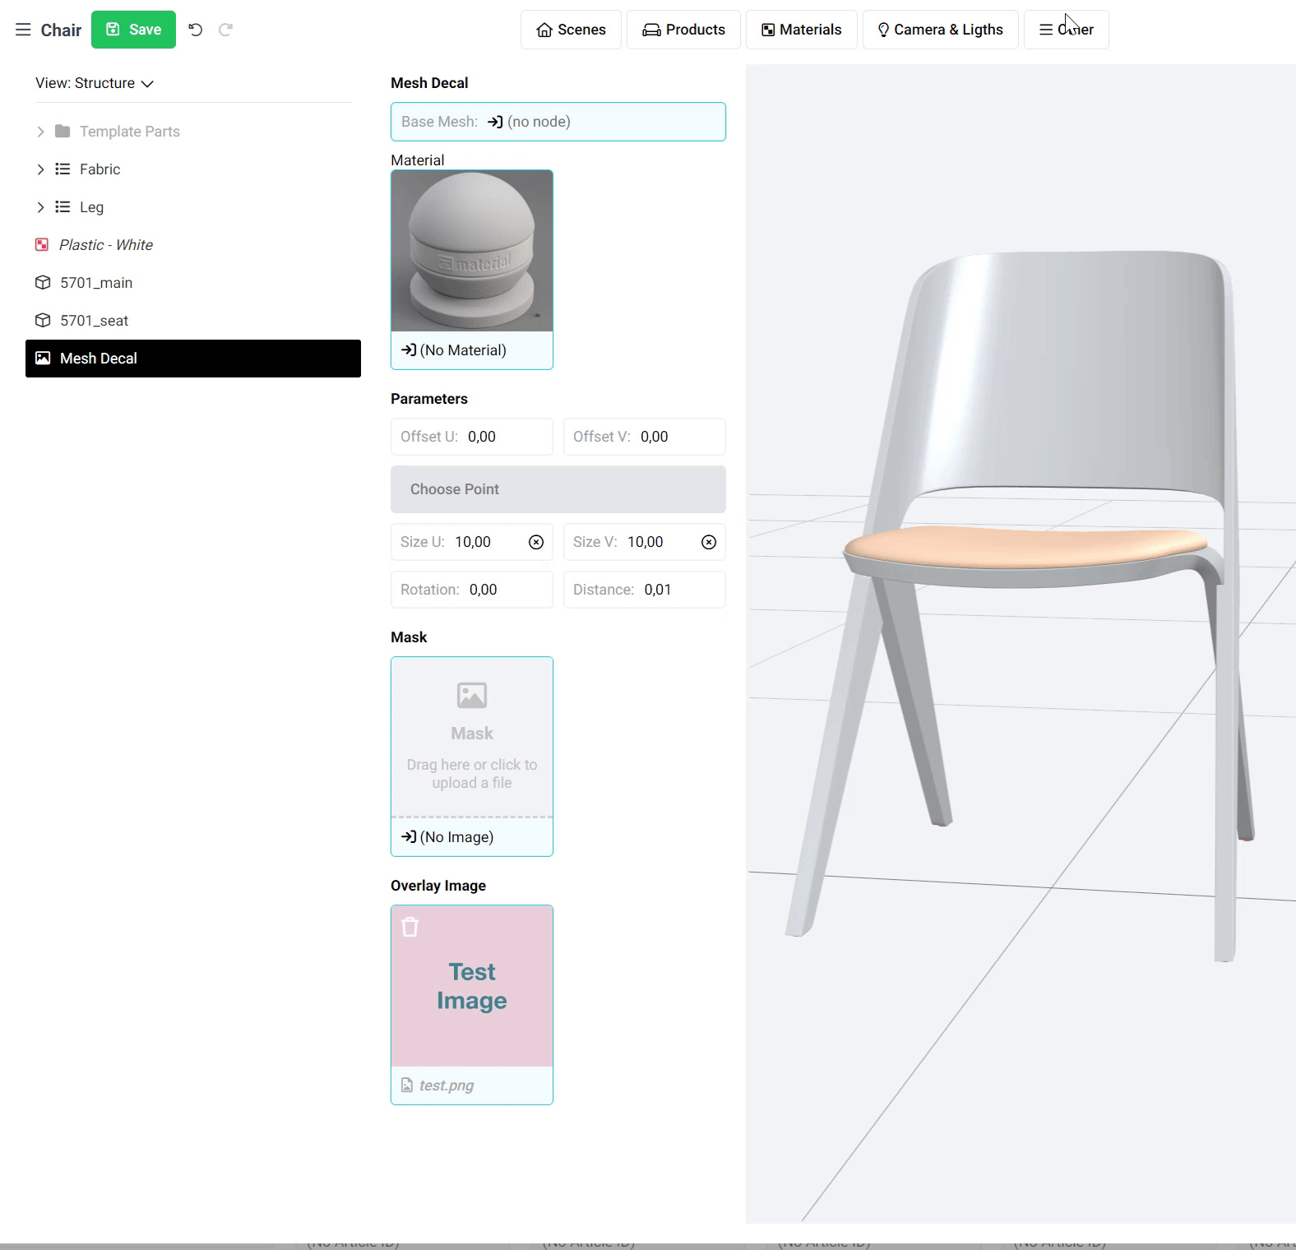
Task: Reset Size V with clear icon
Action: click(709, 542)
